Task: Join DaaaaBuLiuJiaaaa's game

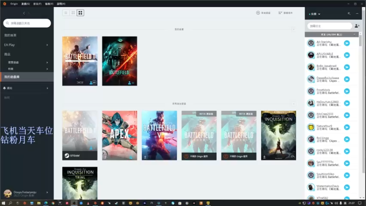Action: (347, 79)
